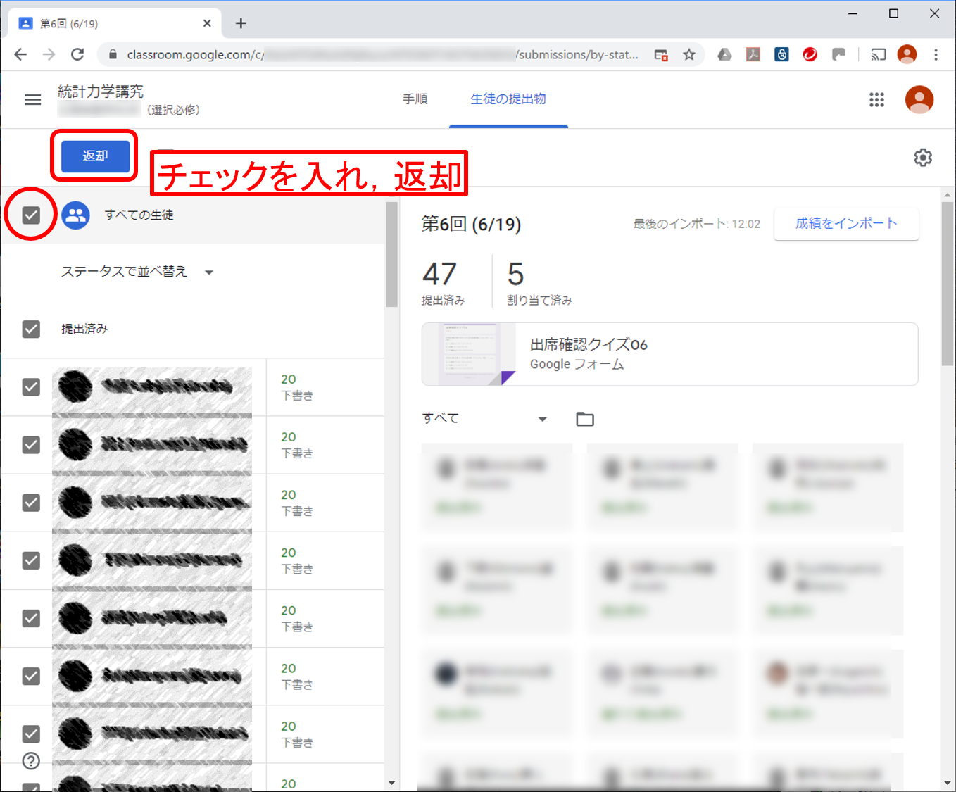
Task: Open the Classroom account profile avatar
Action: (919, 99)
